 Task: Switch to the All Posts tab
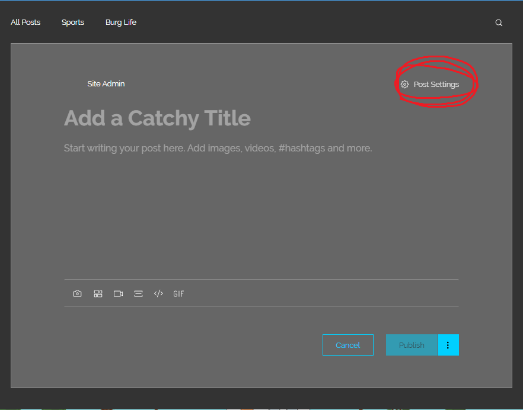[x=25, y=22]
